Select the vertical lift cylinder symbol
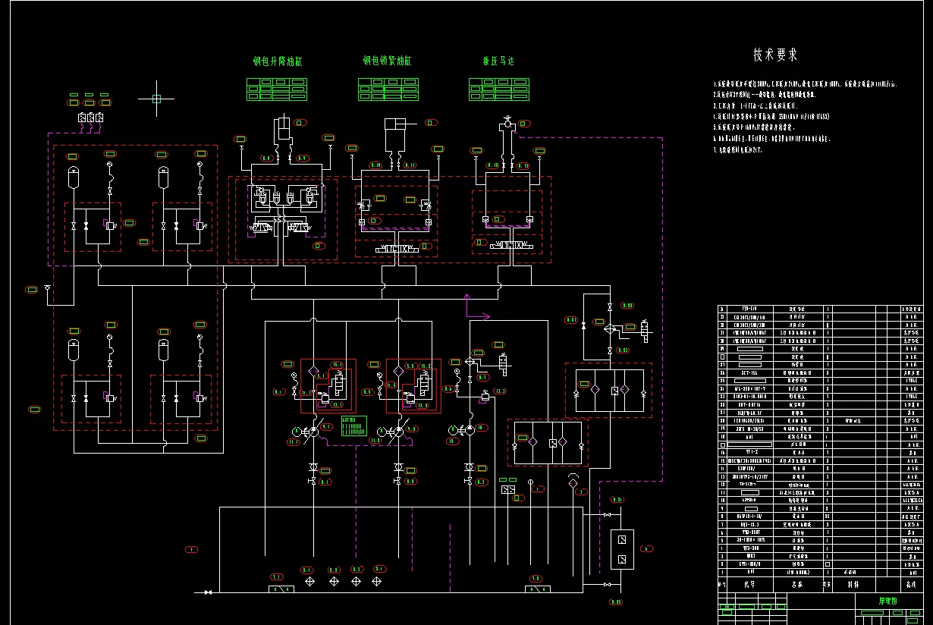Image resolution: width=933 pixels, height=625 pixels. click(x=282, y=127)
